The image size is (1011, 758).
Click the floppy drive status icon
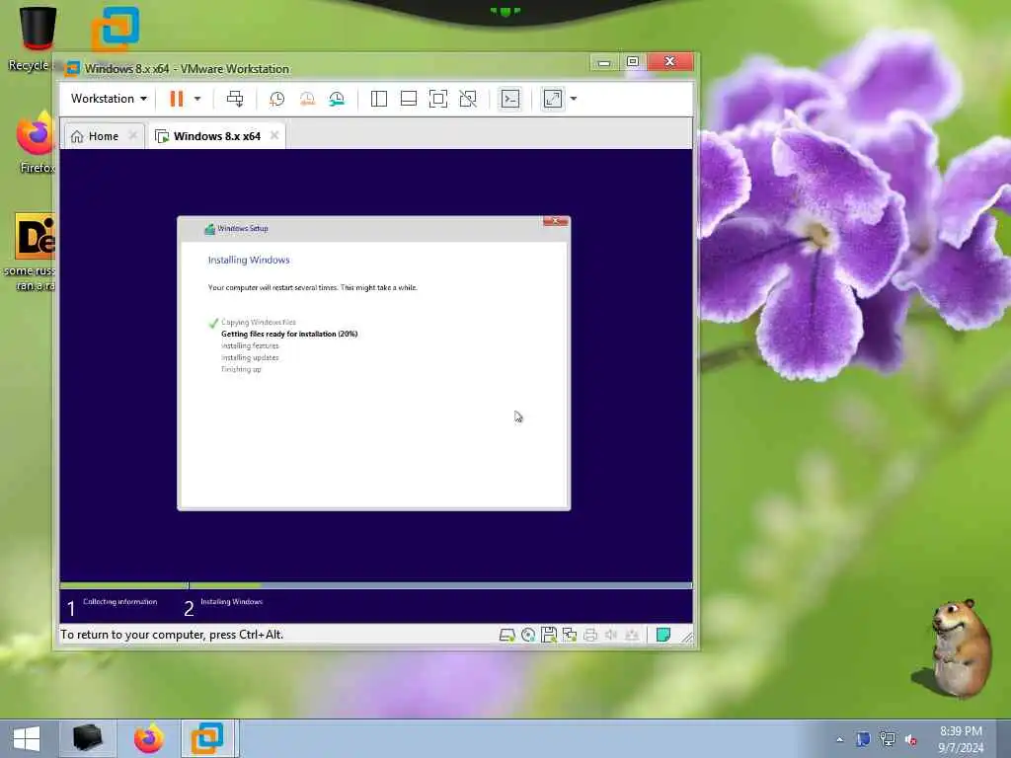coord(549,635)
